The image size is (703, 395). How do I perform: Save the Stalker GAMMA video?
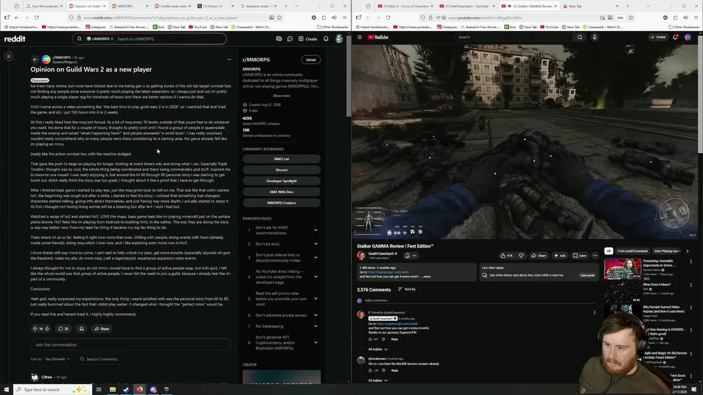[x=579, y=256]
